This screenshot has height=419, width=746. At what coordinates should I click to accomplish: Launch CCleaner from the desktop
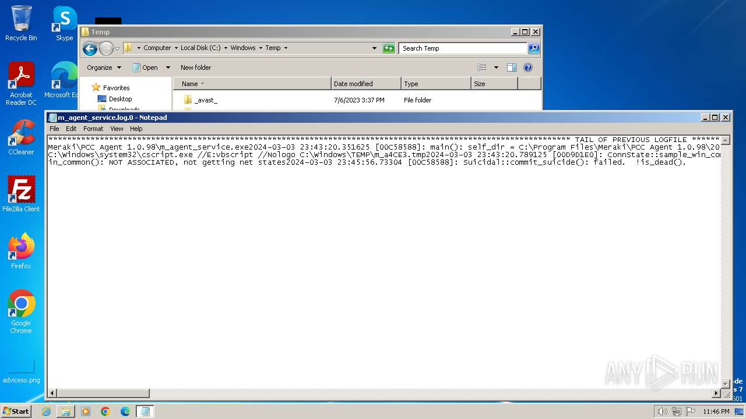21,137
